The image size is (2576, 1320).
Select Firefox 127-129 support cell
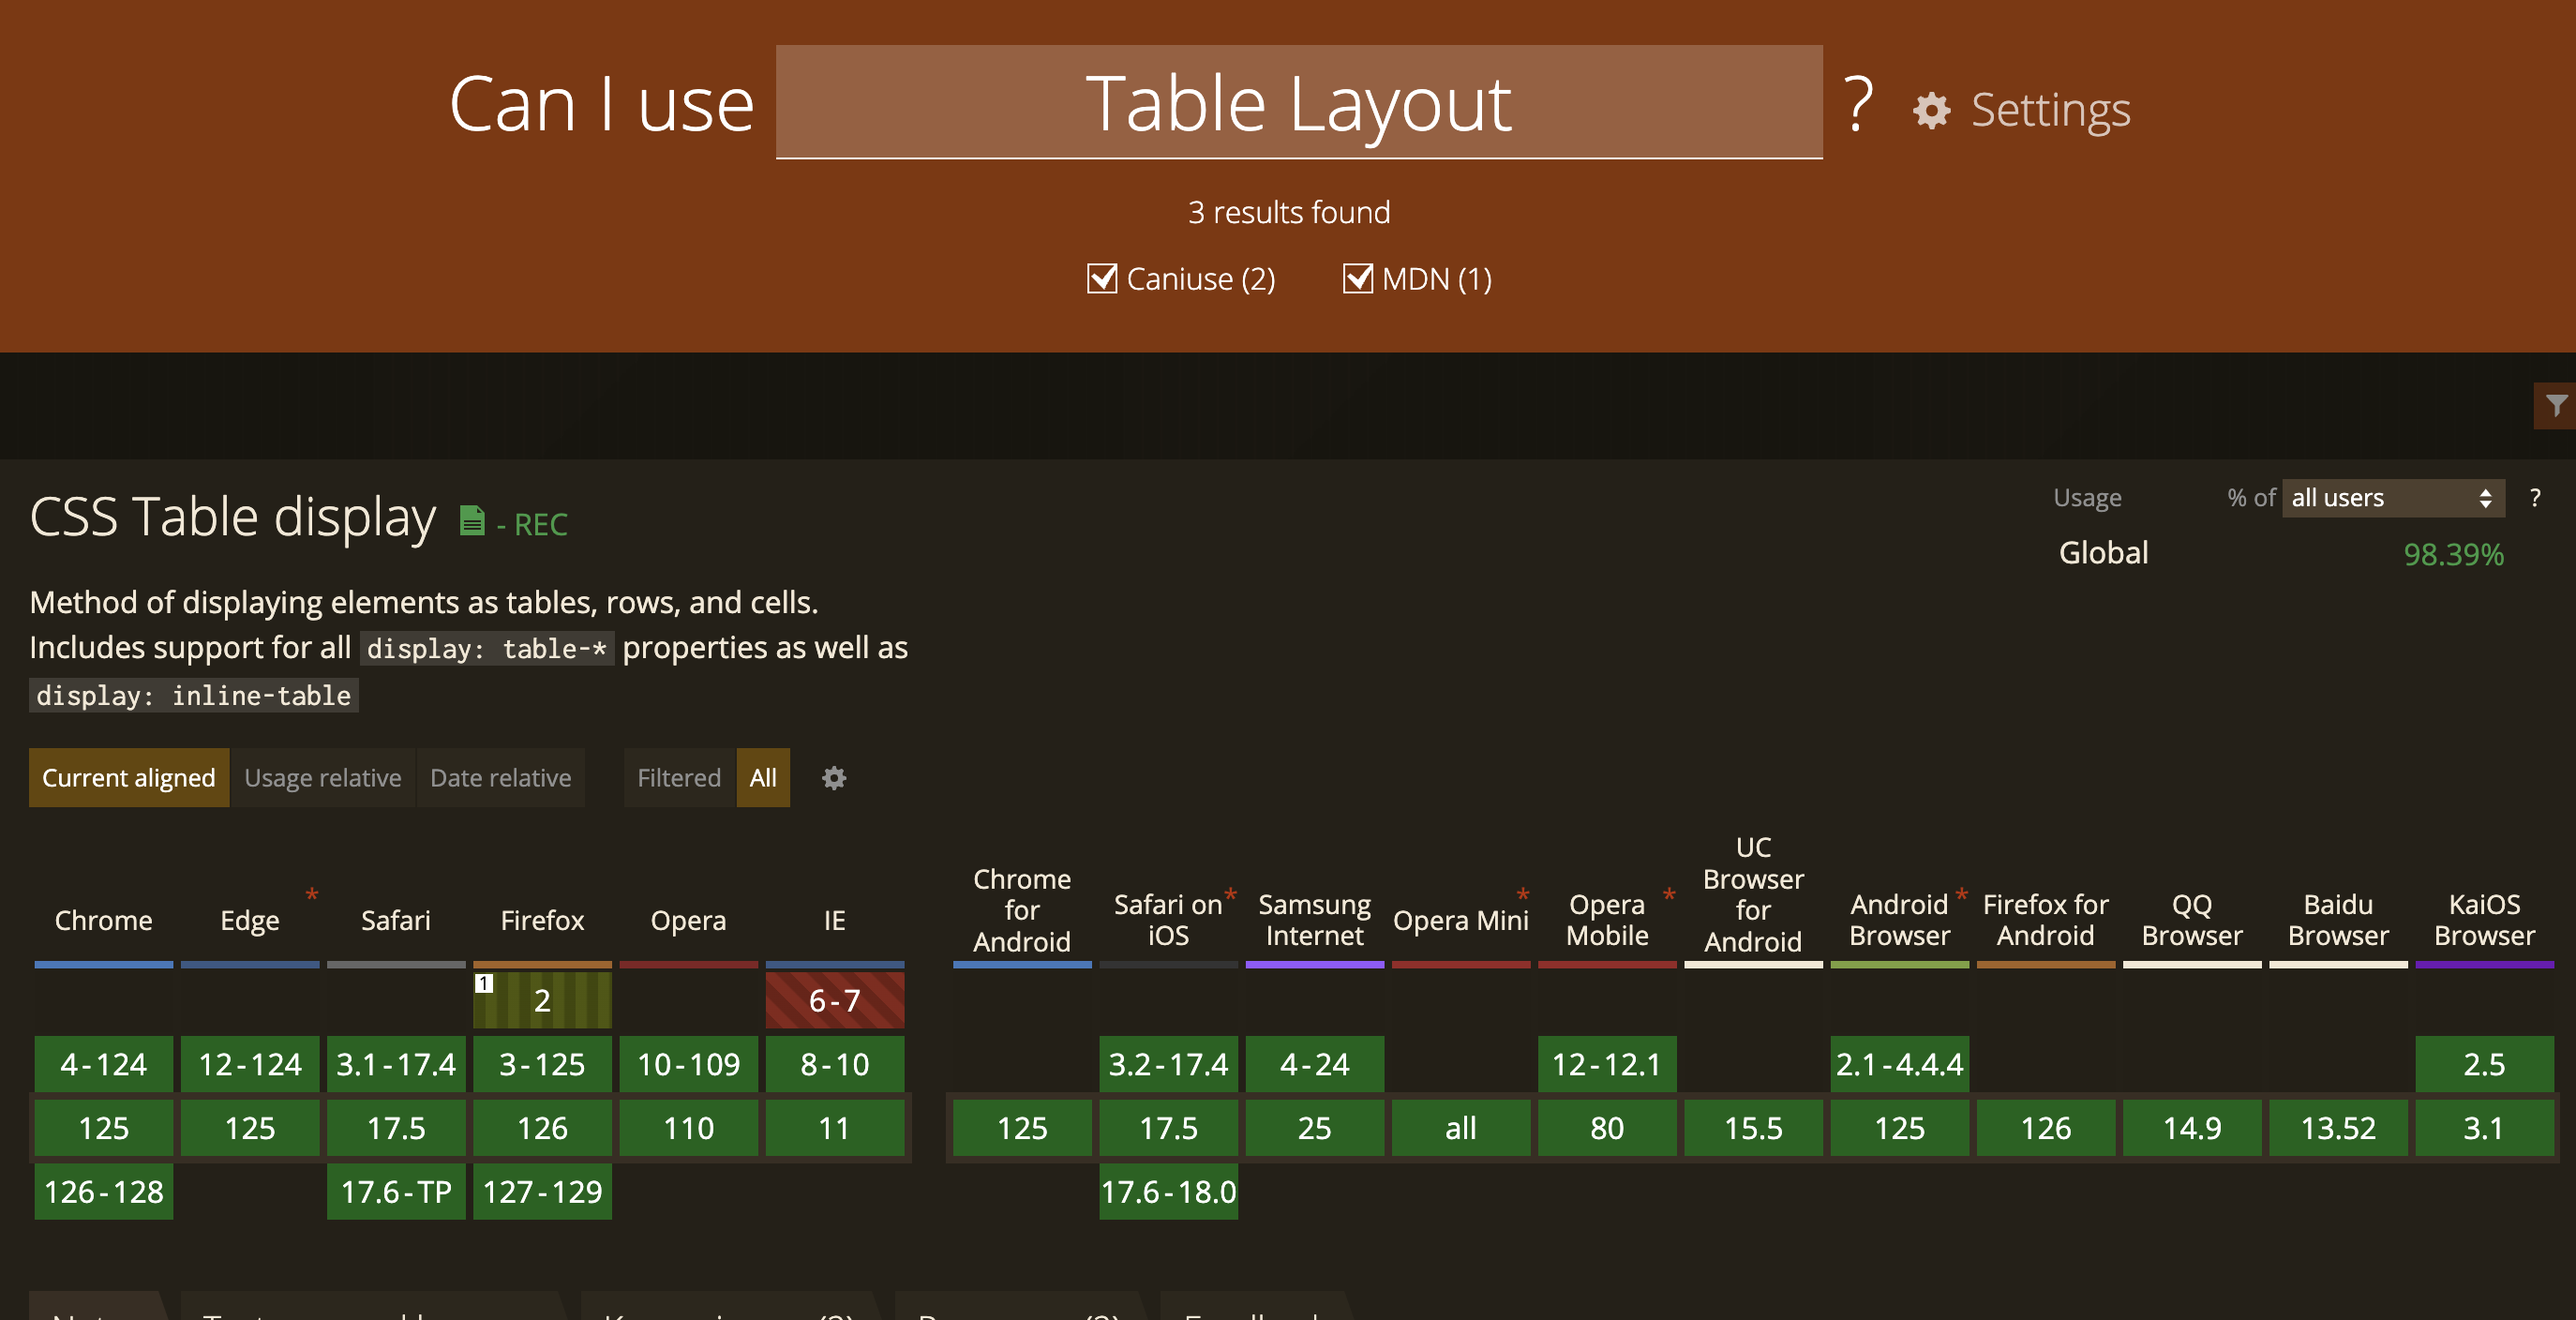click(x=542, y=1192)
